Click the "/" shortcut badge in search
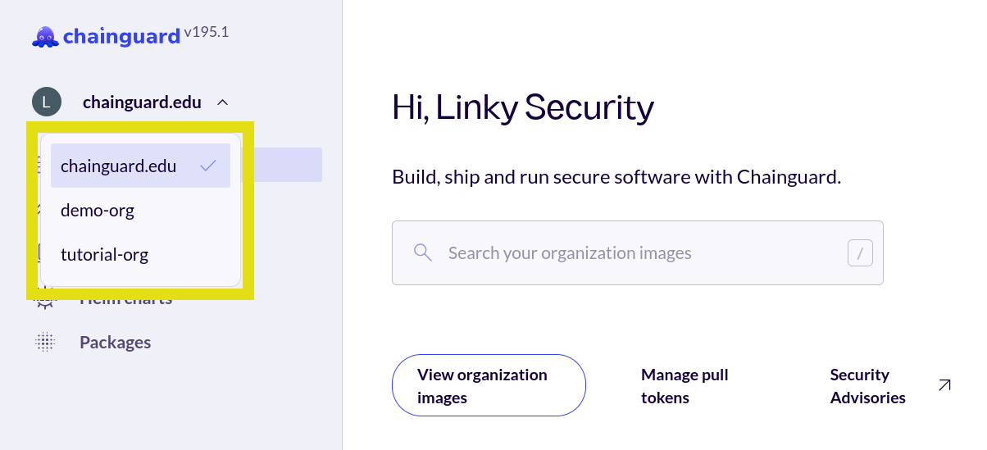 coord(860,253)
